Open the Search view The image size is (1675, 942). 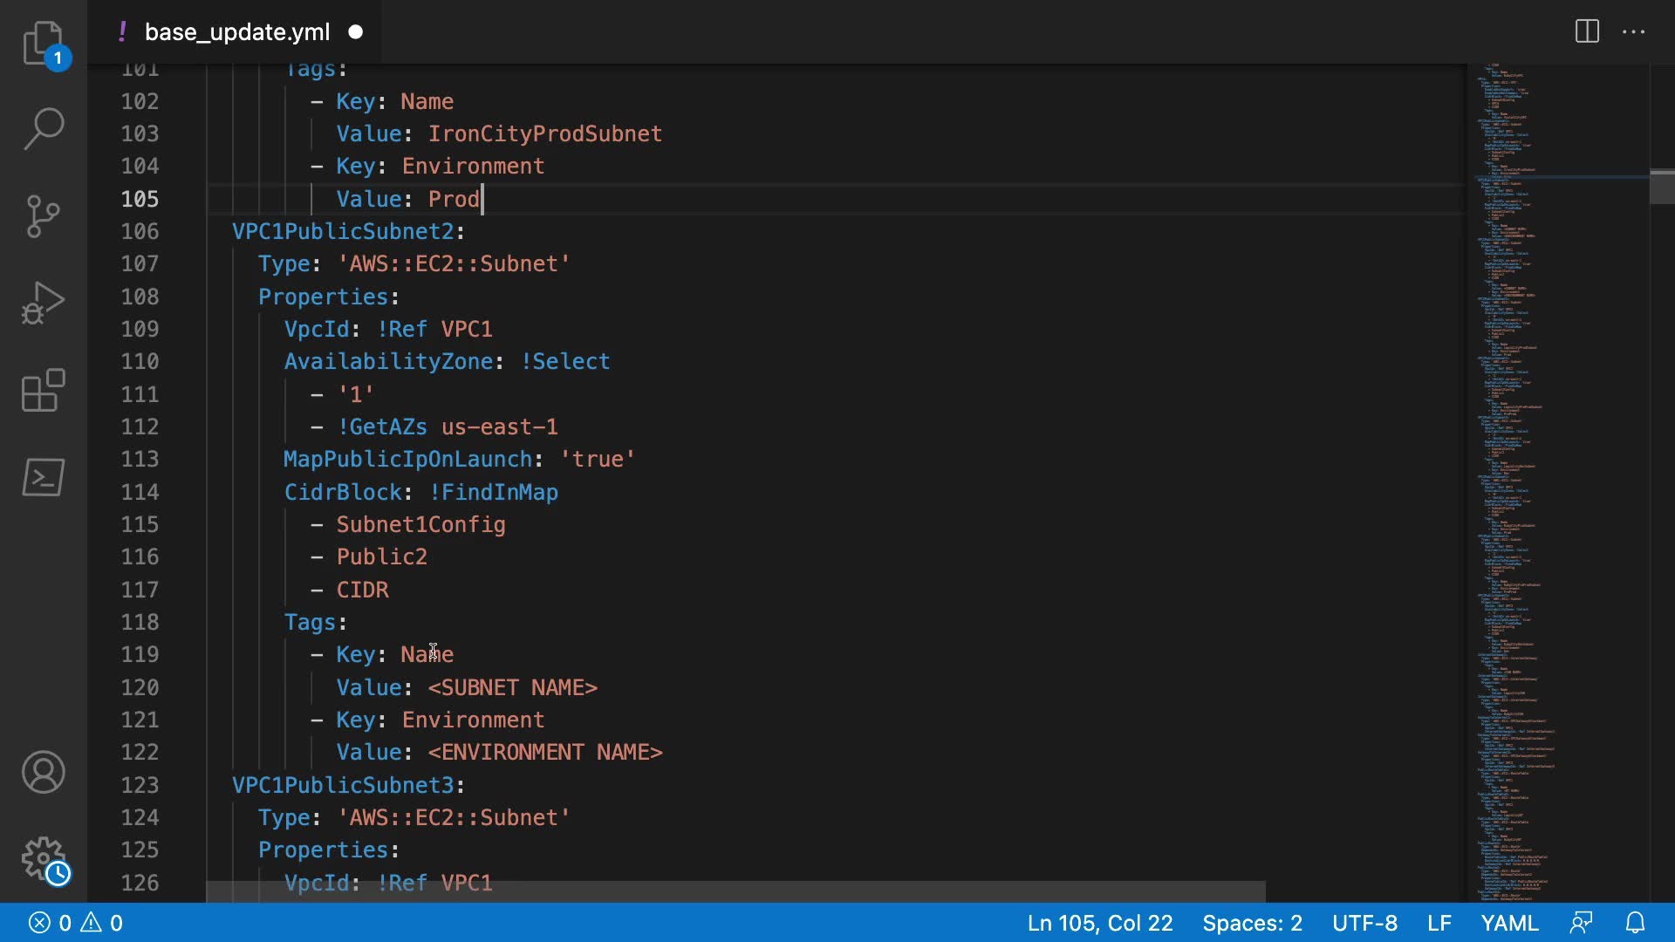pos(43,128)
